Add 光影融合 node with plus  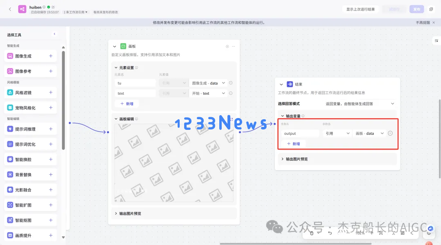tap(51, 189)
